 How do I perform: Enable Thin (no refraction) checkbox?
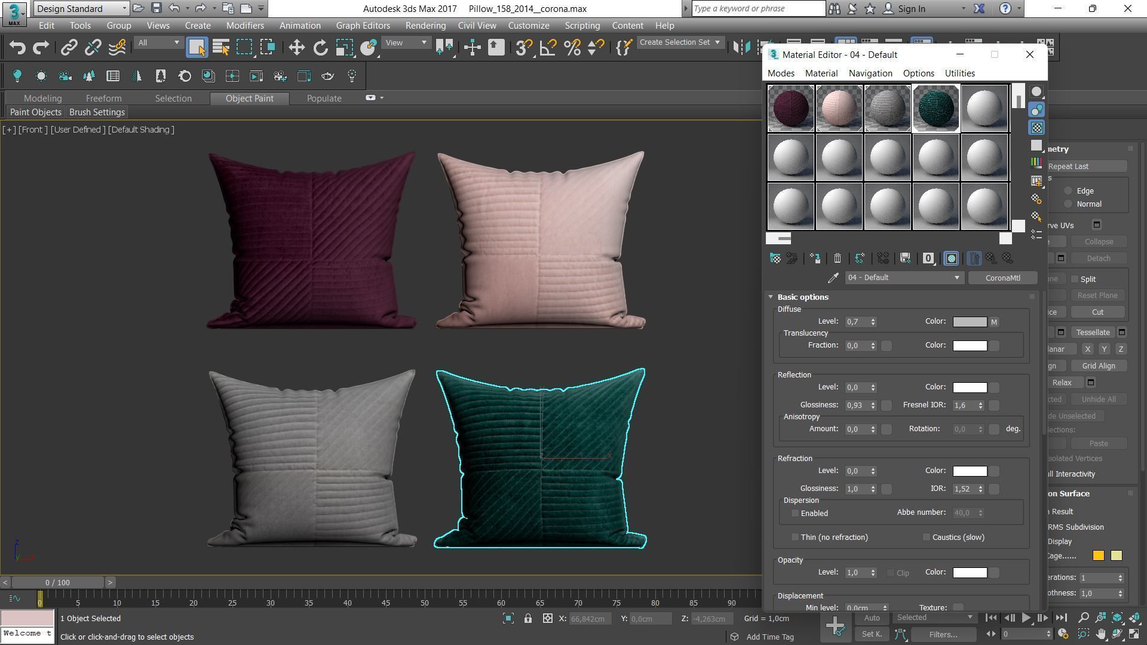coord(795,537)
